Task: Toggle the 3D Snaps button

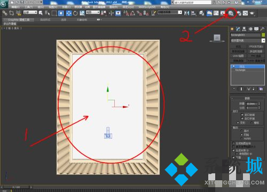Action: tap(126, 13)
